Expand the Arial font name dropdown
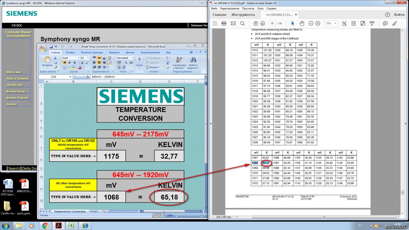 point(79,58)
